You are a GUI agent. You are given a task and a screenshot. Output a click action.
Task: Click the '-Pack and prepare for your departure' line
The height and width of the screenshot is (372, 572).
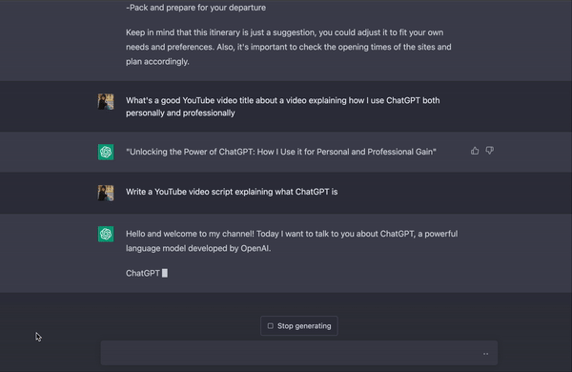click(195, 8)
